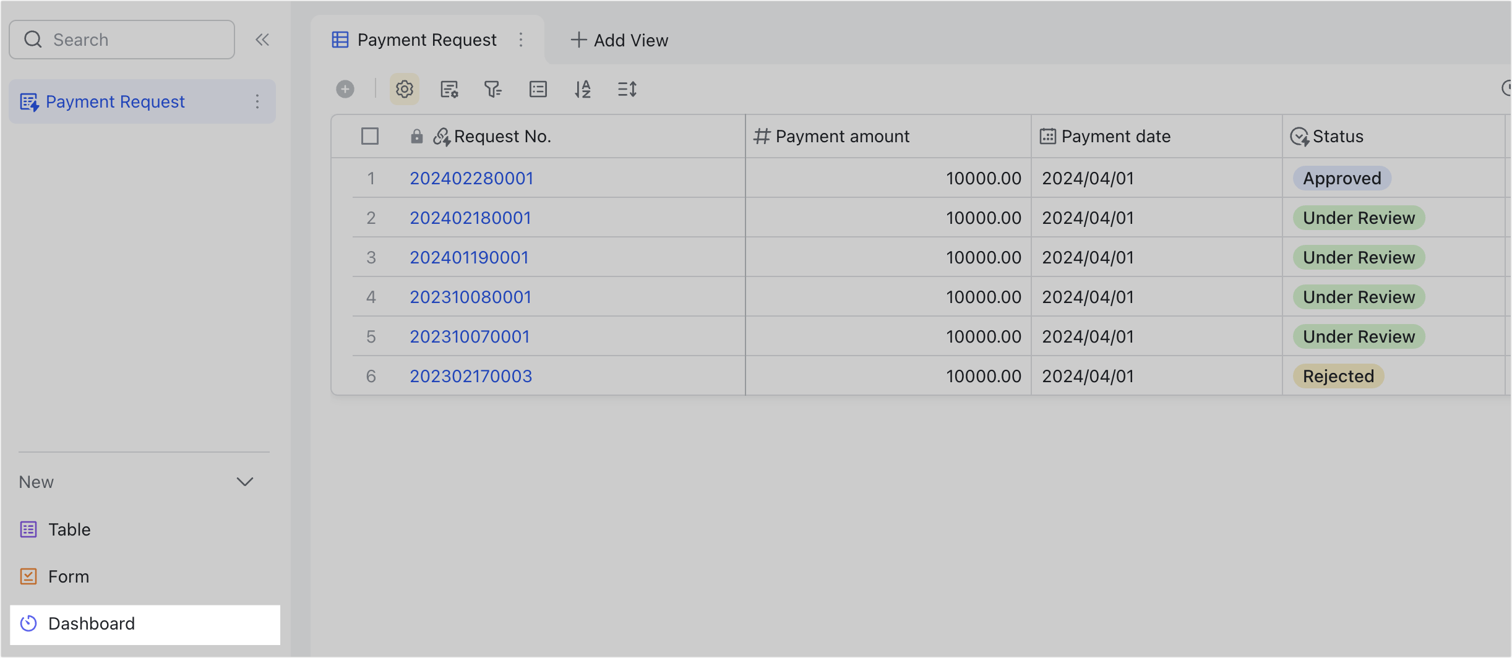Select Payment Request in the sidebar
The width and height of the screenshot is (1512, 658).
pos(142,101)
